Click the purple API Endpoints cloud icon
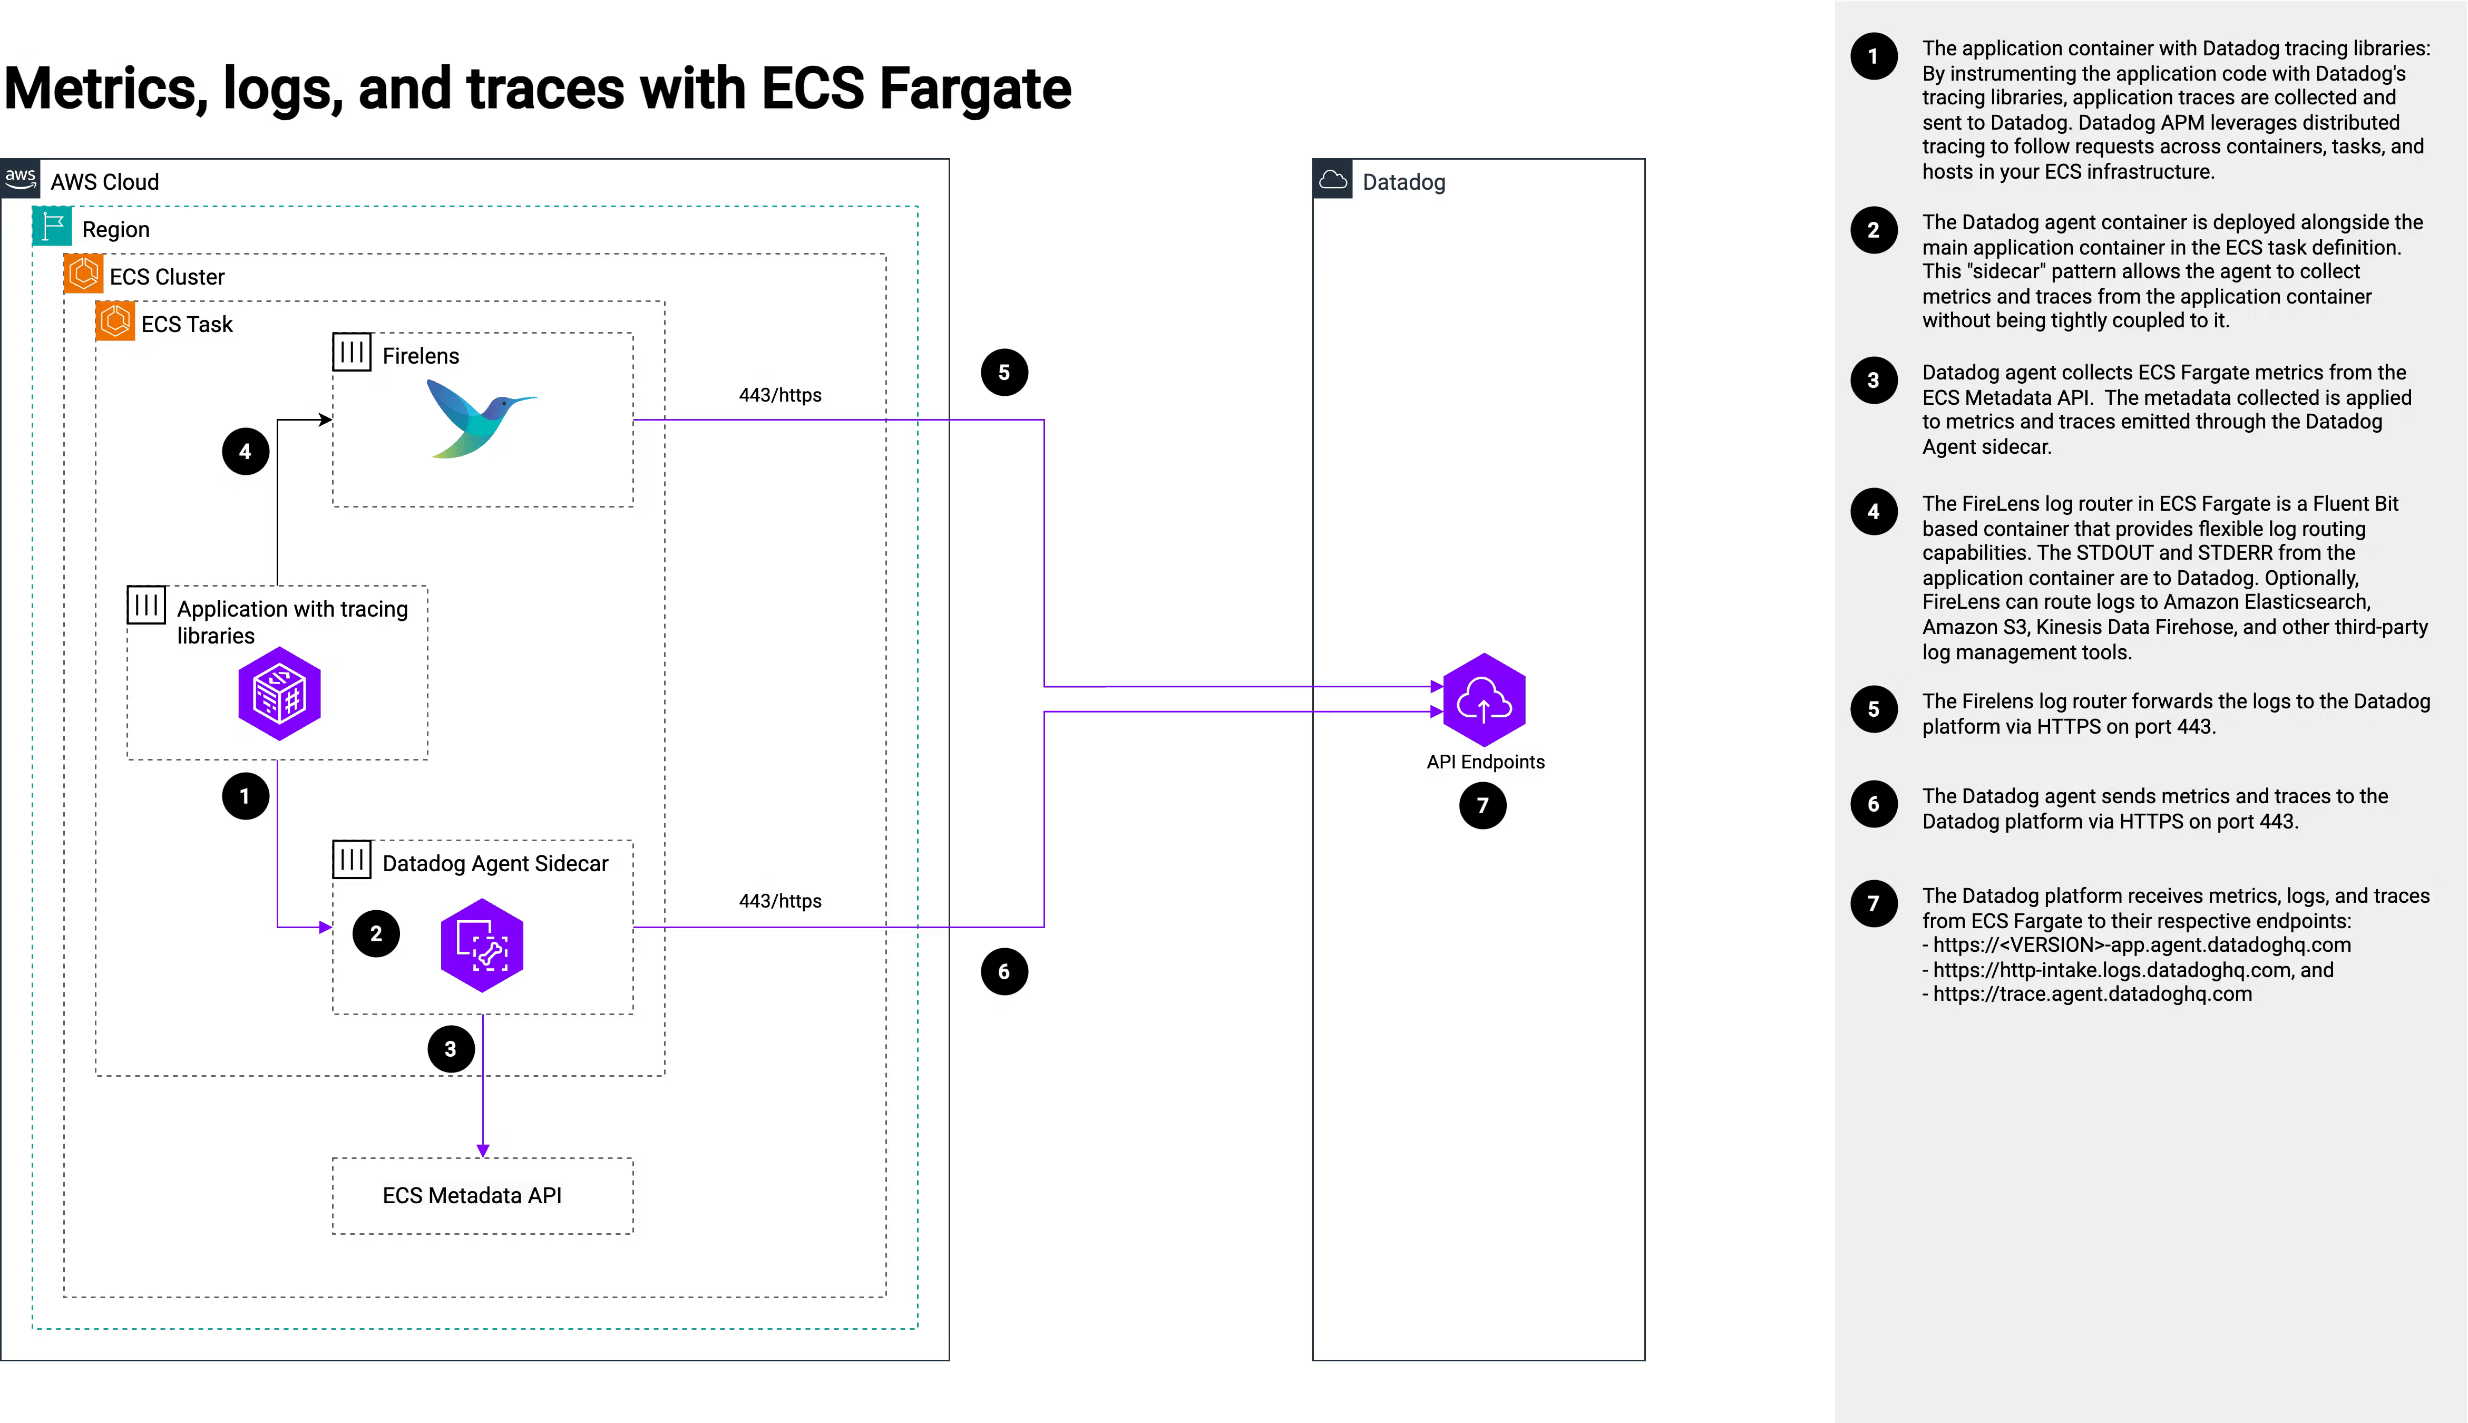The image size is (2468, 1423). coord(1484,700)
